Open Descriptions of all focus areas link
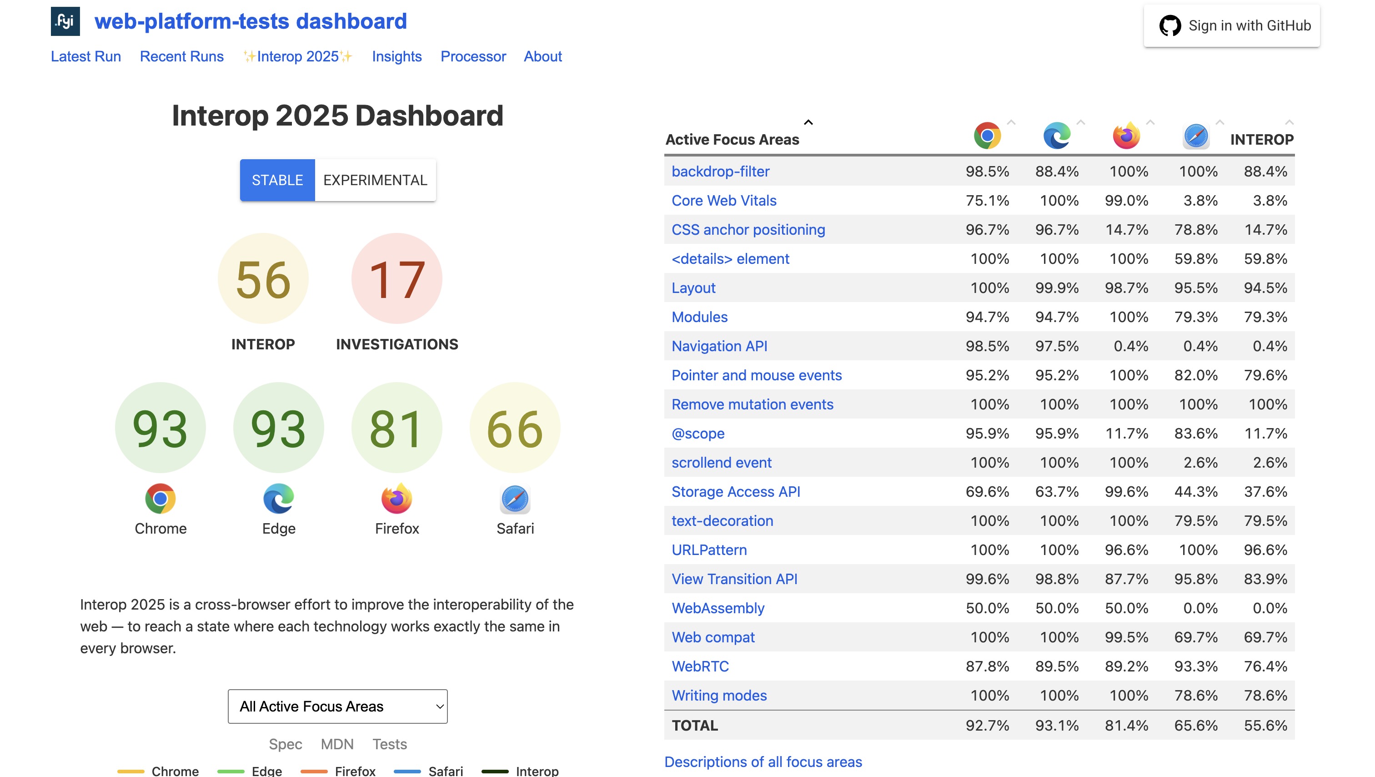 tap(763, 762)
